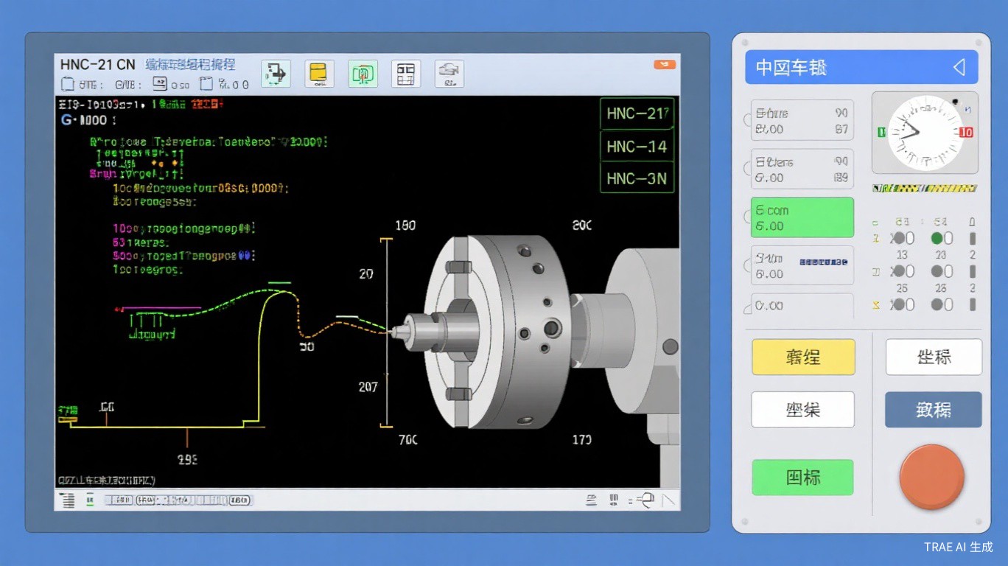Click the green button at panel bottom
Screen dimensions: 1008x566
[803, 477]
